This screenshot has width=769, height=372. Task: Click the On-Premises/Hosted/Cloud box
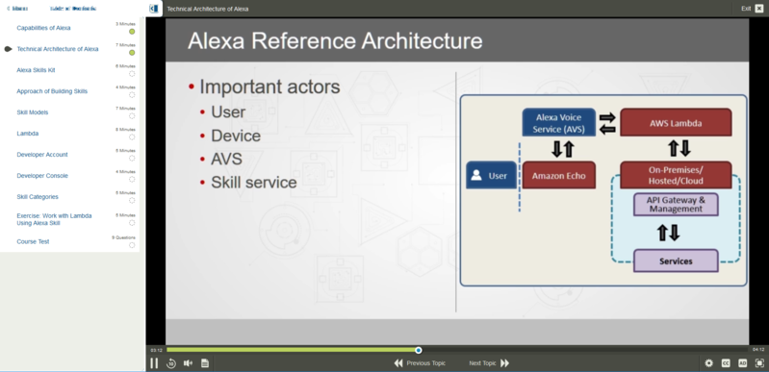pos(676,176)
